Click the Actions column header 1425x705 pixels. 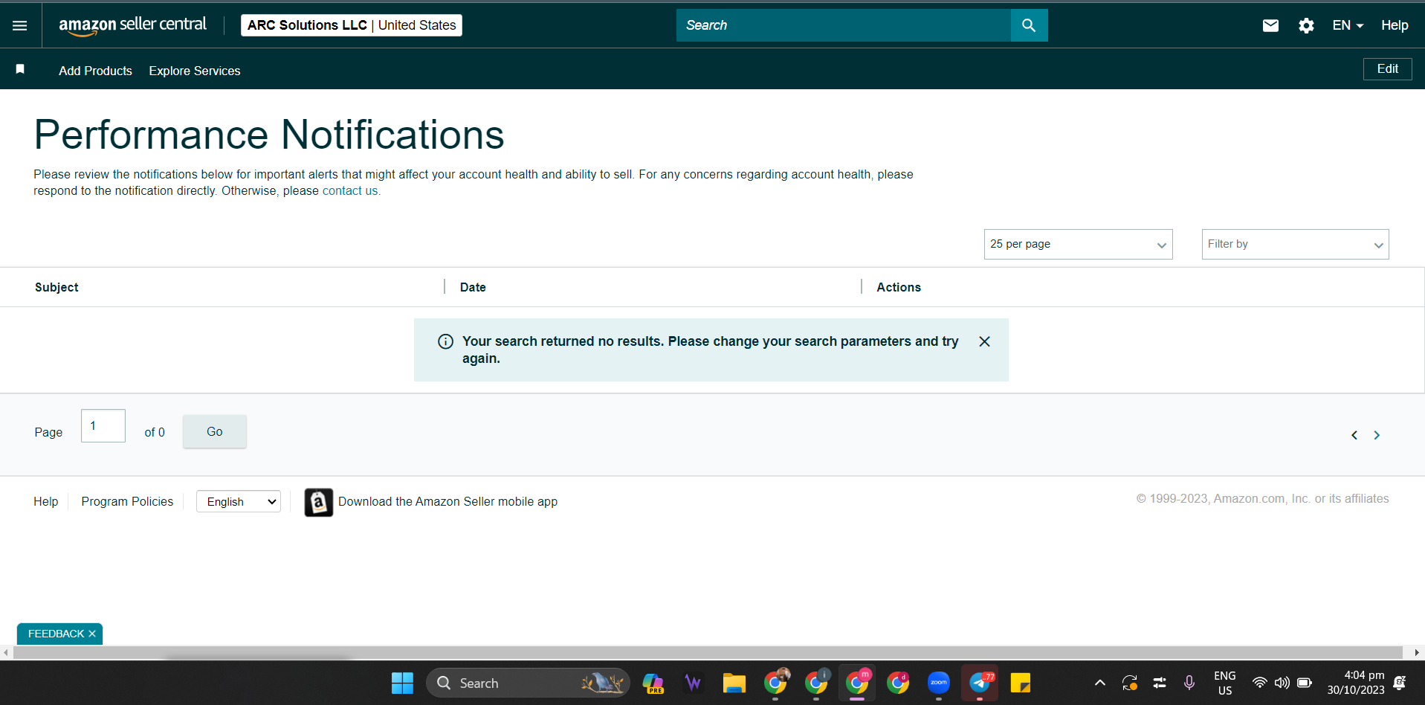click(899, 287)
